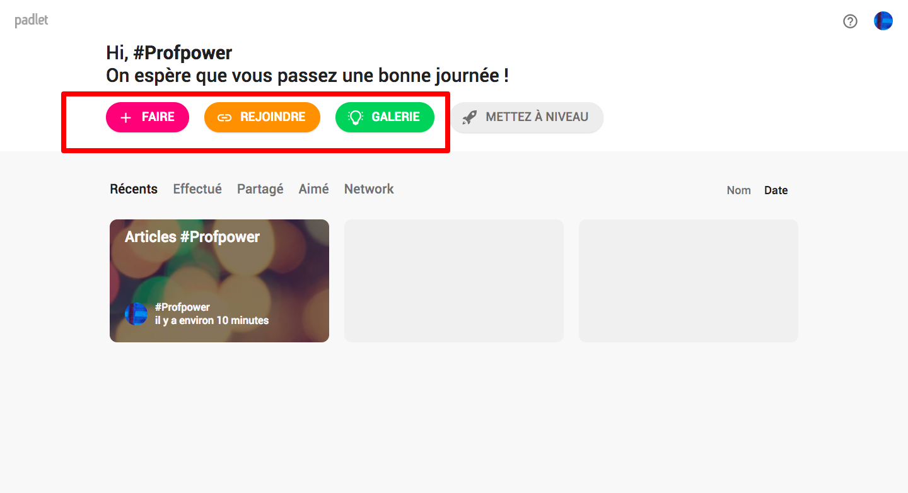The height and width of the screenshot is (493, 908).
Task: Sort padlets by Nom
Action: pos(738,190)
